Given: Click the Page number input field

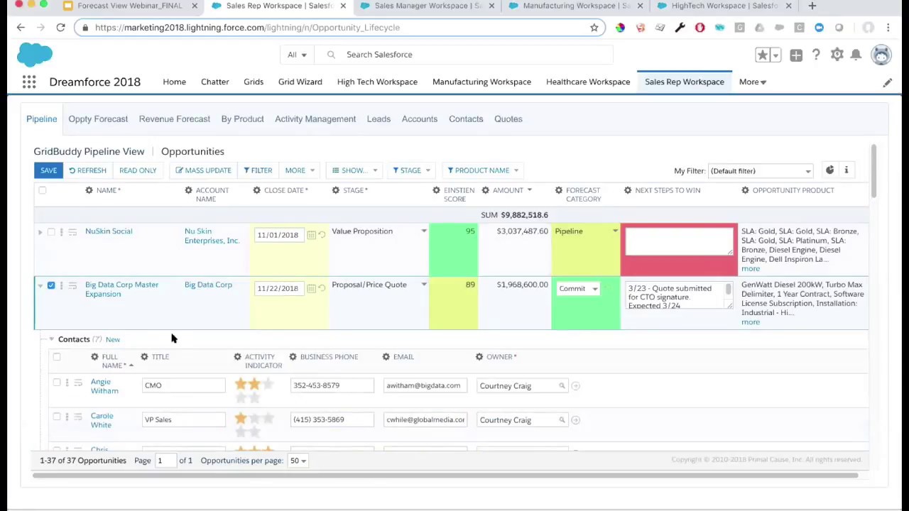Looking at the screenshot, I should (165, 461).
